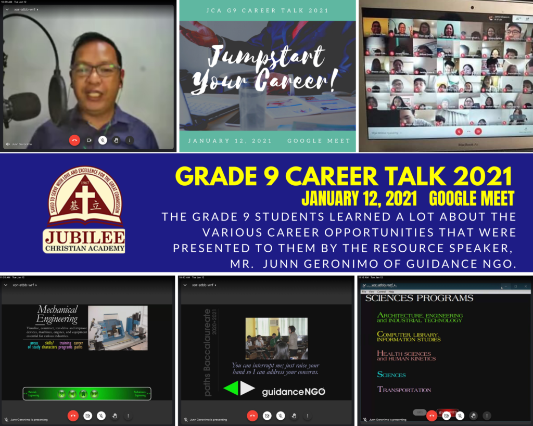Viewport: 533px width, 426px height.
Task: Expand meeting code in Mechanical Engineering panel
Action: (24, 285)
